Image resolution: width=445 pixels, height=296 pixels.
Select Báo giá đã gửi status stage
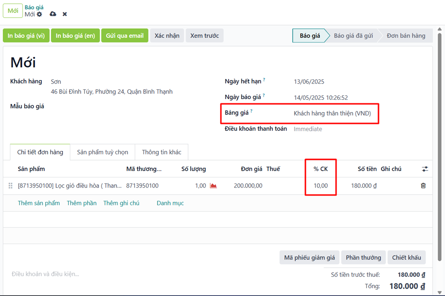[x=353, y=36]
